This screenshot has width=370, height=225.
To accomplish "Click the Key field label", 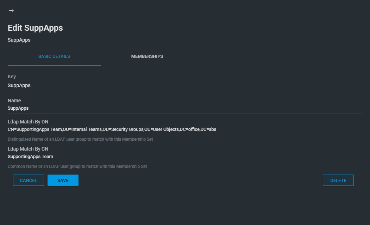I will [x=12, y=77].
